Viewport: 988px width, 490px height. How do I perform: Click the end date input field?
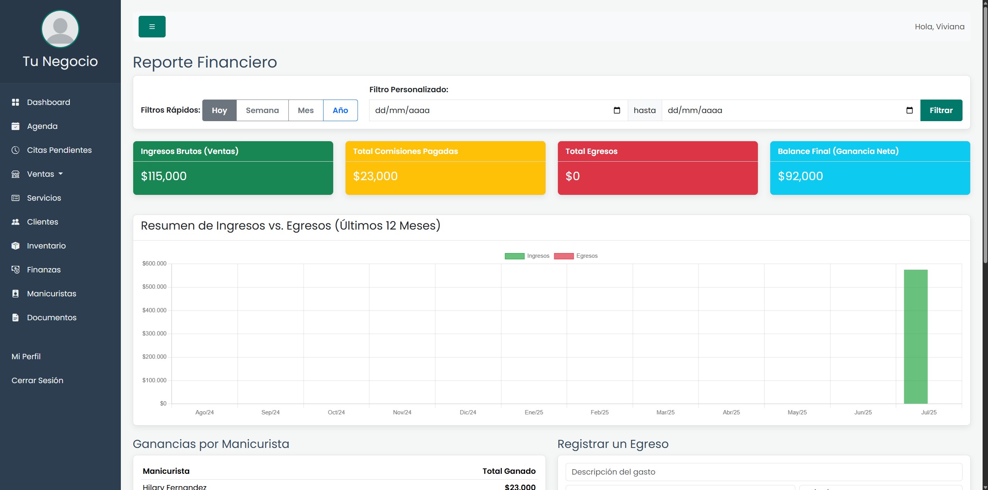click(x=791, y=110)
